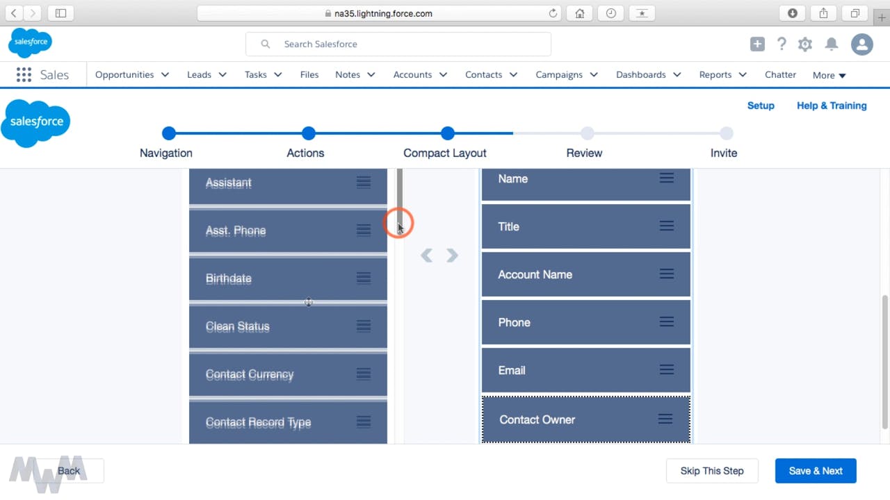Click the right arrow to add field

point(453,256)
